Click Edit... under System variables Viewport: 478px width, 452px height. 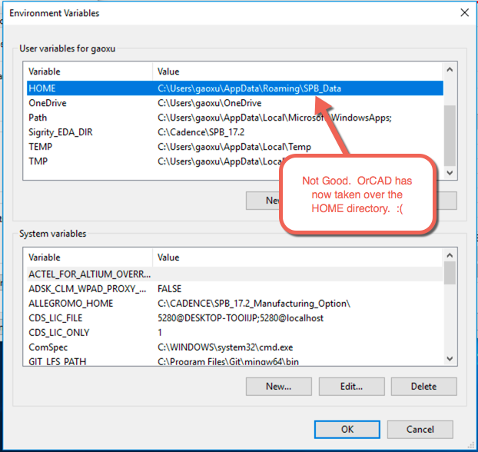pyautogui.click(x=351, y=387)
